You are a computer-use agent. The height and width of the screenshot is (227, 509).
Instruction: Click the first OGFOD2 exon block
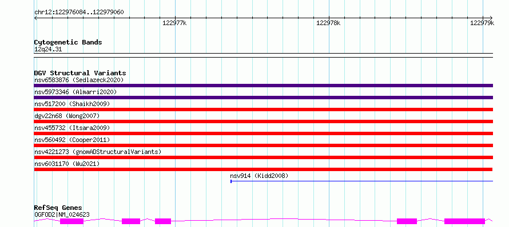71,221
